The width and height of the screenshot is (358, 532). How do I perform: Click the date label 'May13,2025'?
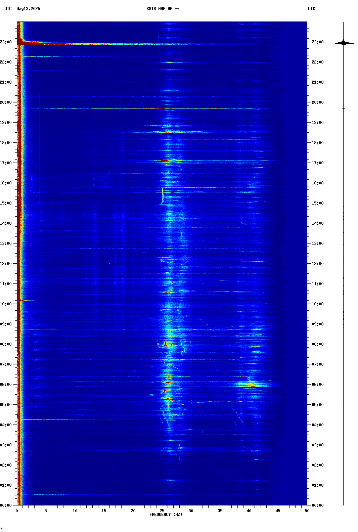pyautogui.click(x=28, y=9)
